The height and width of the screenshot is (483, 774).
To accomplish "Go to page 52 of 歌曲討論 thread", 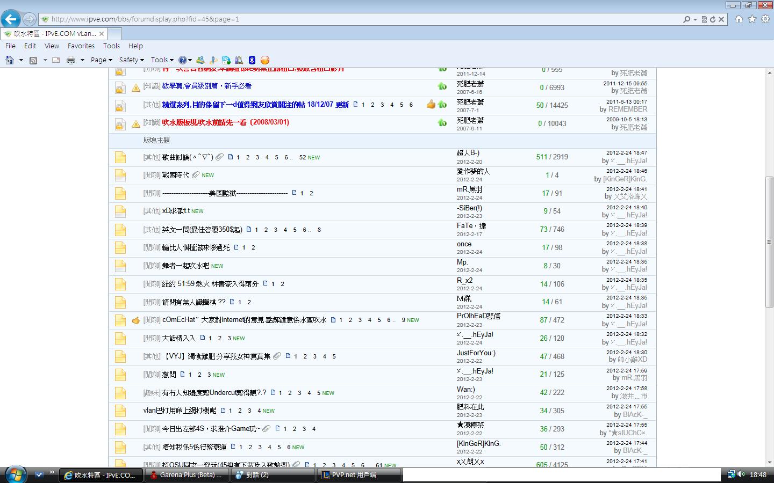I will click(303, 157).
